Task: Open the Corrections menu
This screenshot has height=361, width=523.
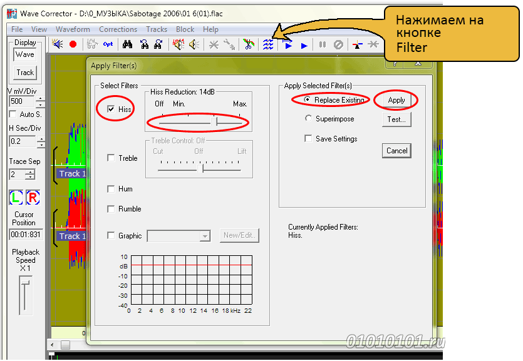Action: coord(118,29)
